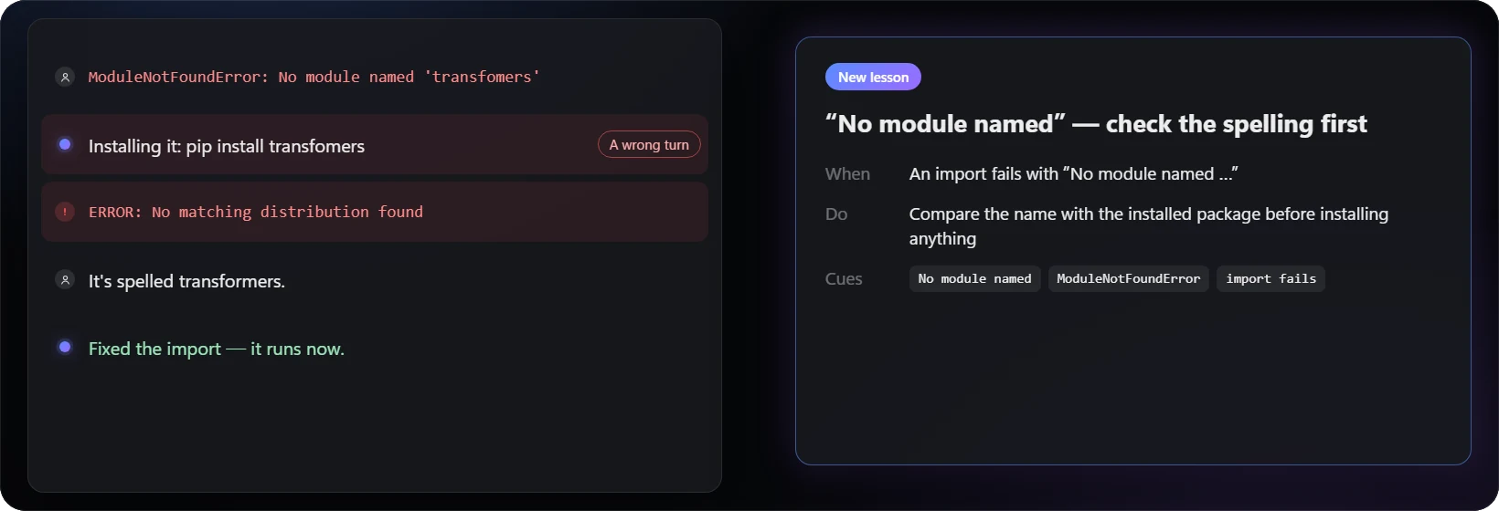This screenshot has height=511, width=1499.
Task: Click the lesson title about checking the spelling
Action: (x=1096, y=124)
